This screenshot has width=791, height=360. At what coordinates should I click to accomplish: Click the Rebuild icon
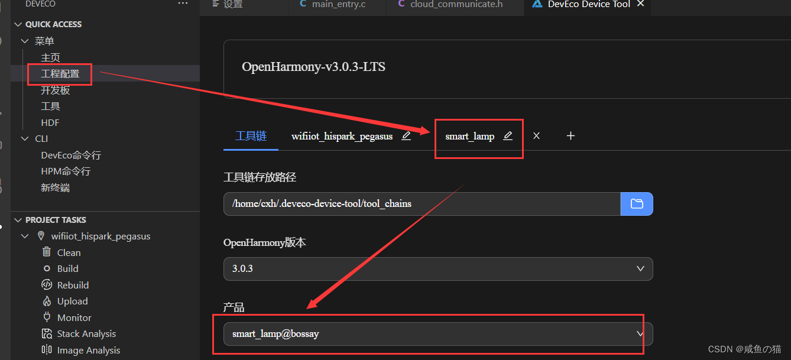[x=47, y=284]
